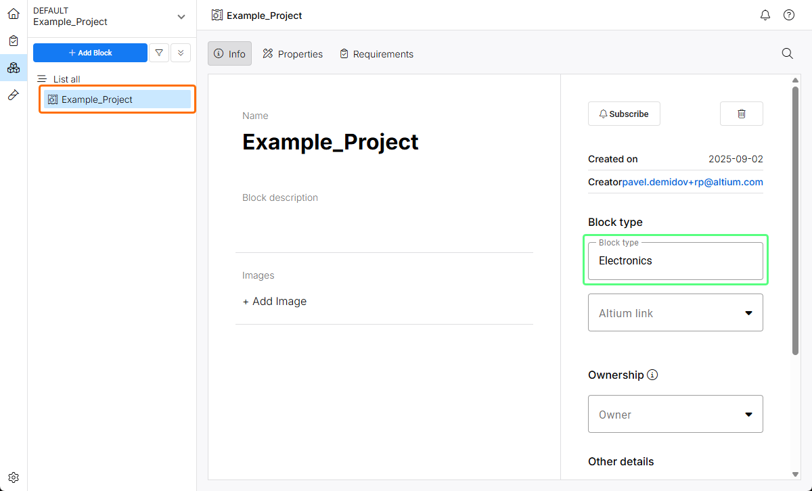
Task: Open the Help question mark icon
Action: pyautogui.click(x=789, y=15)
